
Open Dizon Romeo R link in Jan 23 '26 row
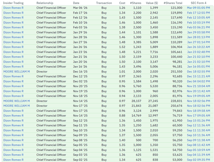pos(13,52)
